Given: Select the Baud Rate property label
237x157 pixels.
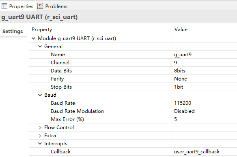Looking at the screenshot, I should click(x=63, y=103).
